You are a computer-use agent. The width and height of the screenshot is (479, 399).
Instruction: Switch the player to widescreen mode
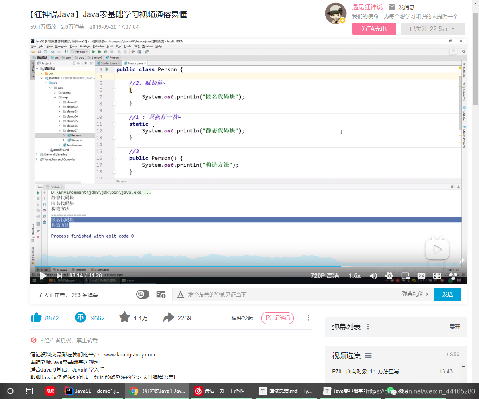(x=421, y=276)
